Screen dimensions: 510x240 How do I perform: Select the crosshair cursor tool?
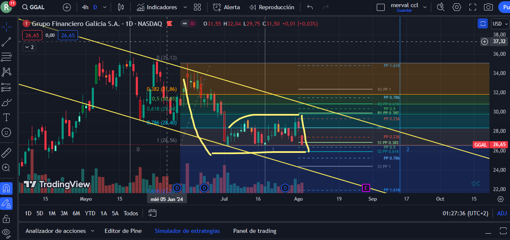point(6,26)
